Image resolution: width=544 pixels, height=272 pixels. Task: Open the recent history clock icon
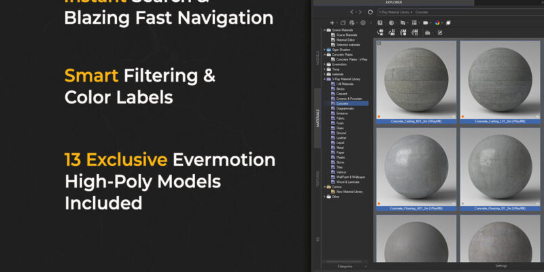pyautogui.click(x=392, y=23)
